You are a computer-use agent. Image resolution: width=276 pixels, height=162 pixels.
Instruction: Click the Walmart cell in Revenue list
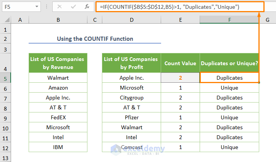point(58,78)
